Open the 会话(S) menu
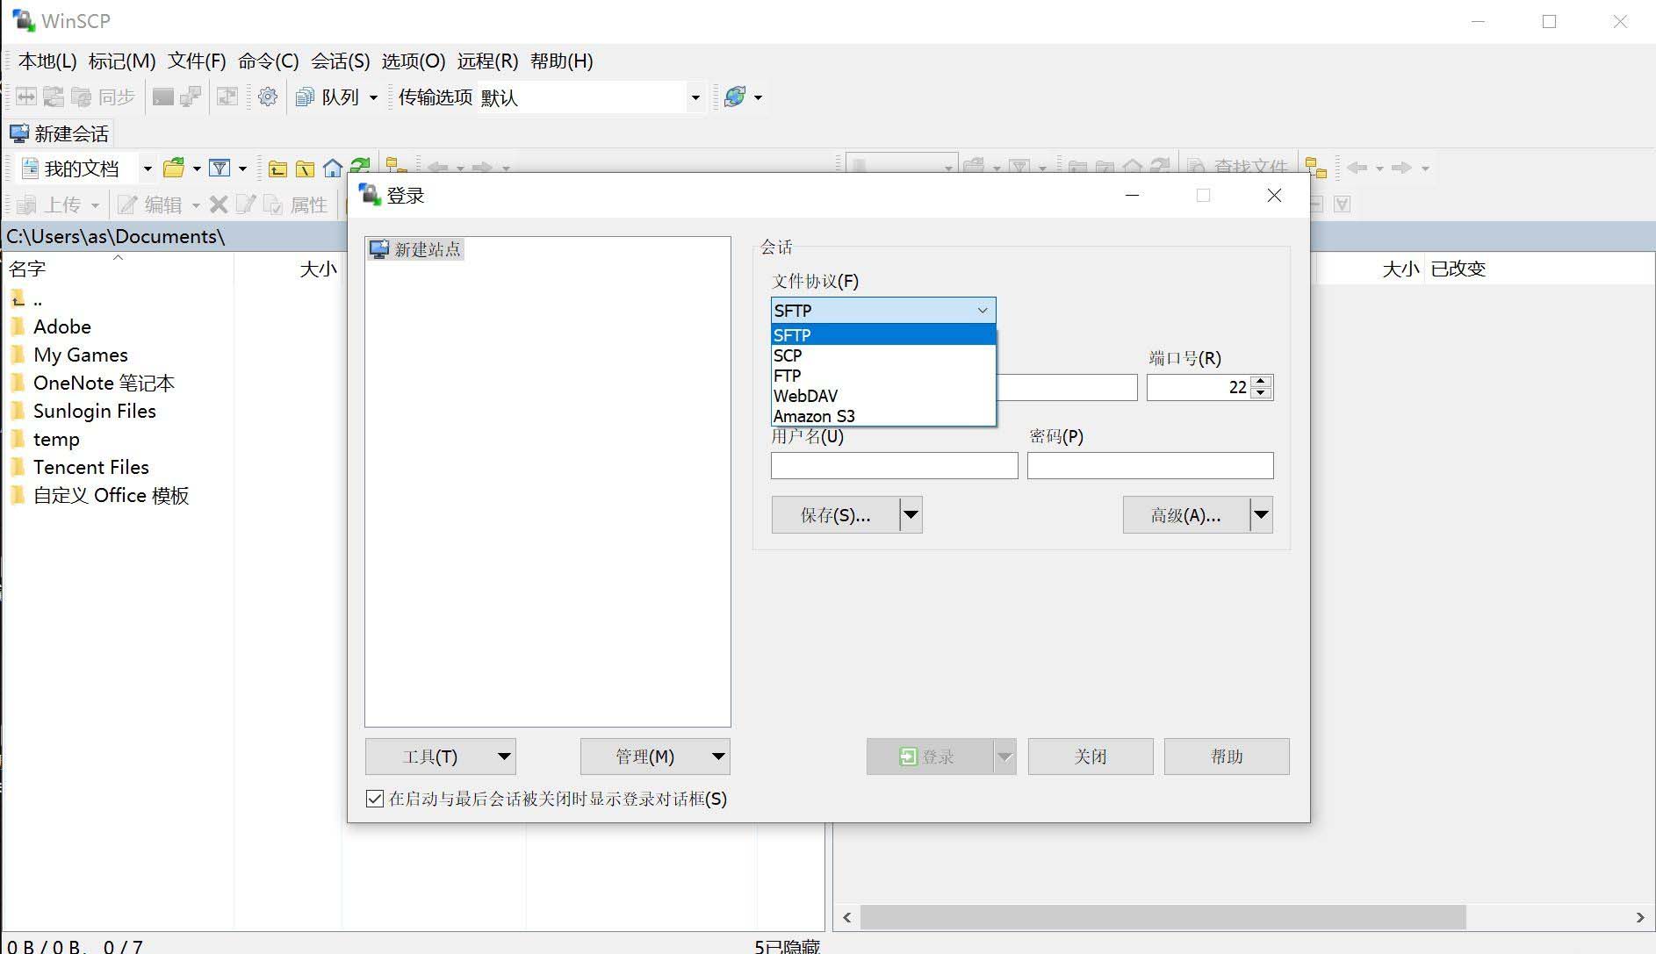 [x=341, y=61]
